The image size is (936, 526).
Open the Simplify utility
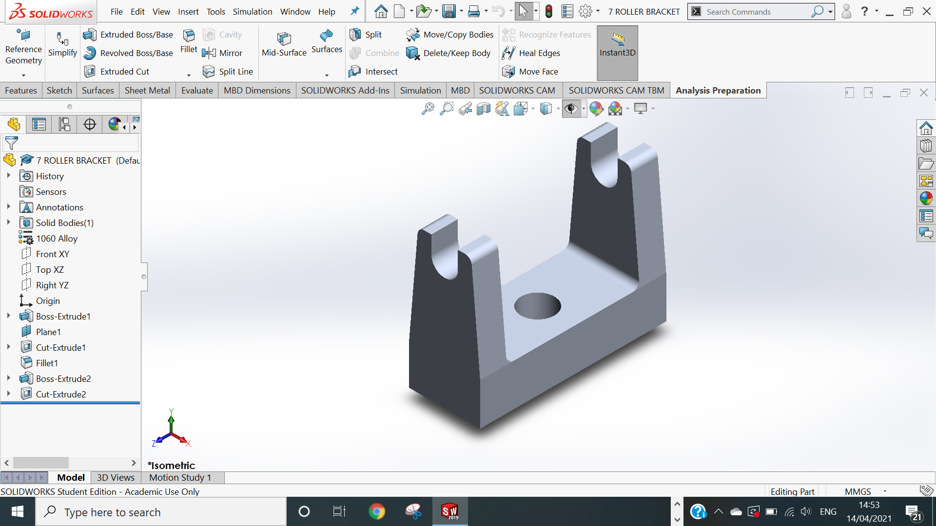click(62, 44)
